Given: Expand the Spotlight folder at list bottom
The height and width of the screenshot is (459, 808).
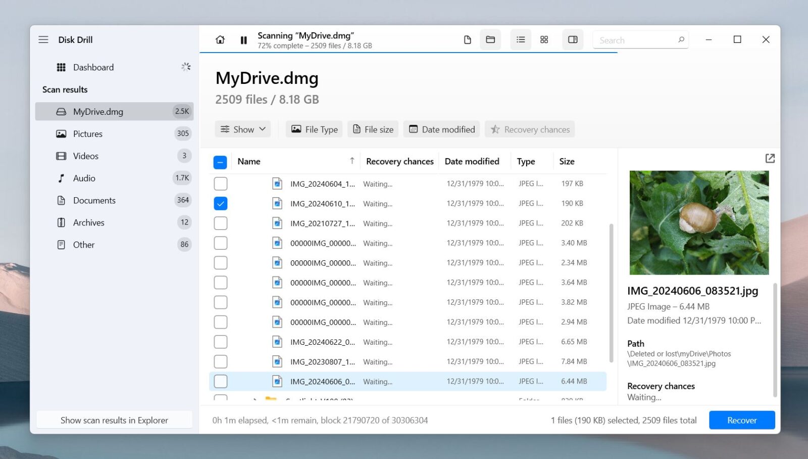Looking at the screenshot, I should (x=256, y=399).
